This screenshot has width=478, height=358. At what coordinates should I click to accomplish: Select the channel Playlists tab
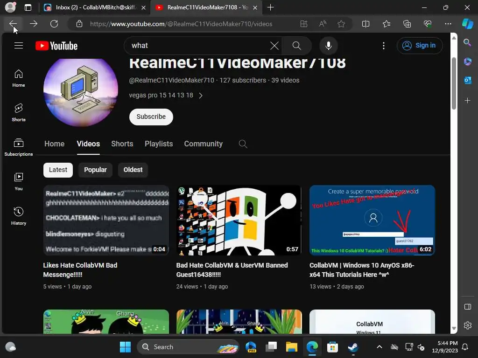point(159,144)
